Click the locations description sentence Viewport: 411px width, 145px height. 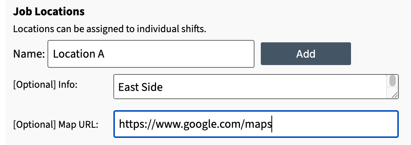tap(109, 29)
